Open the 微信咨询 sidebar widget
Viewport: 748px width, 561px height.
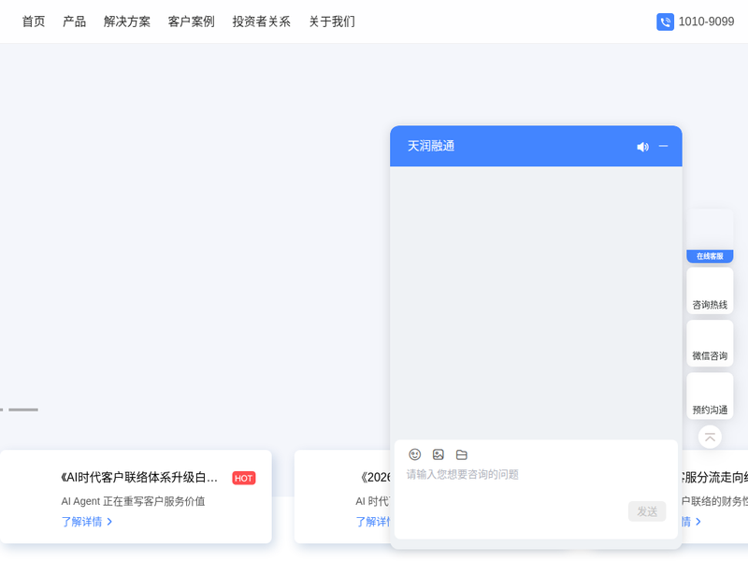(710, 343)
